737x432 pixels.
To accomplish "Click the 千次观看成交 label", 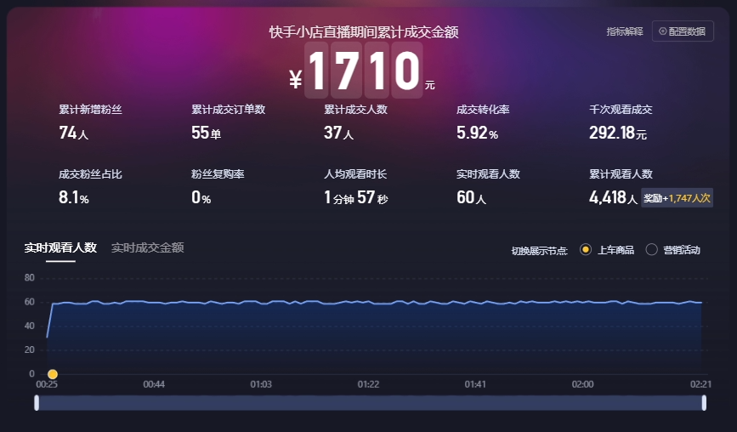I will click(621, 110).
